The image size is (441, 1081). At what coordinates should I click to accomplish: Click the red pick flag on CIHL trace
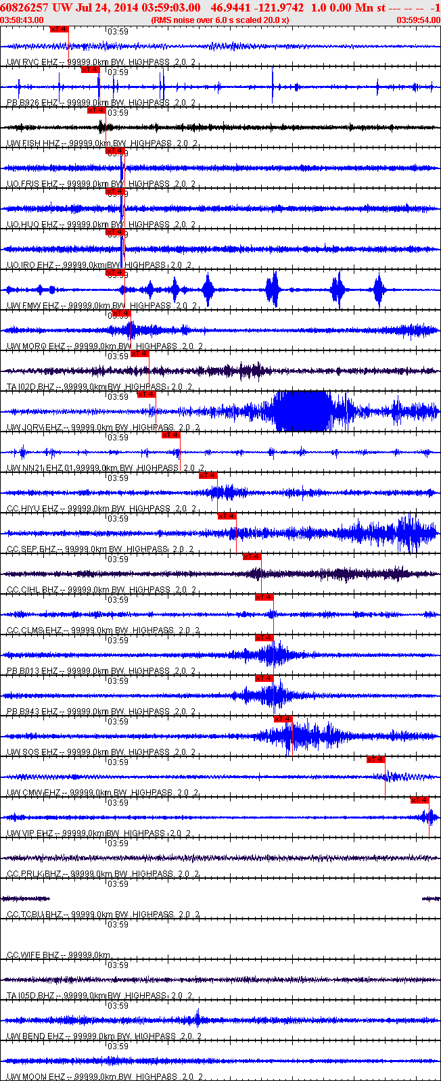click(252, 557)
